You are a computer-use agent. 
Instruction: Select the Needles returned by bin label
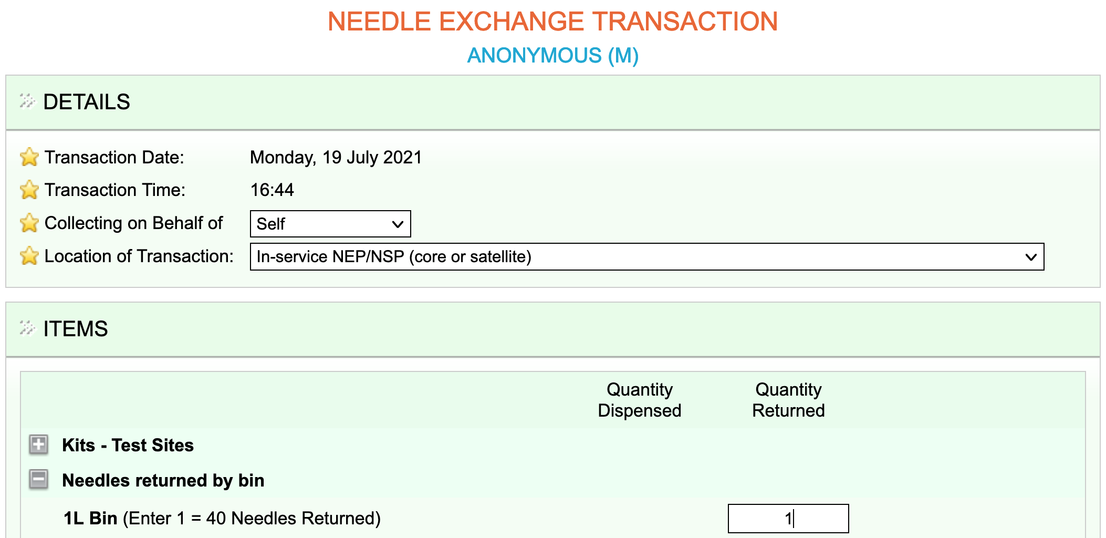click(163, 480)
